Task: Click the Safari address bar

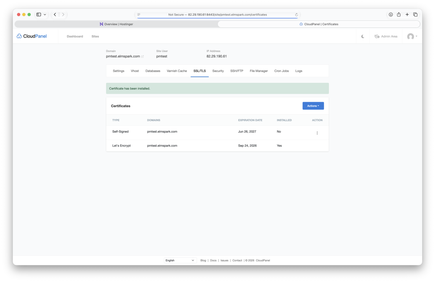Action: (217, 14)
